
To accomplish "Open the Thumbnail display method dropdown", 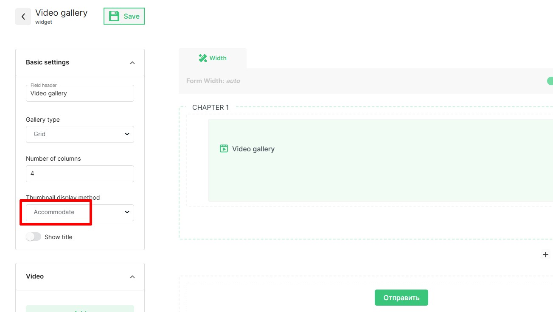I will [x=80, y=212].
